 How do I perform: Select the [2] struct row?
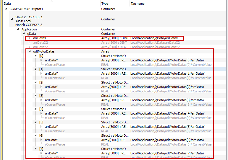coord(41,82)
